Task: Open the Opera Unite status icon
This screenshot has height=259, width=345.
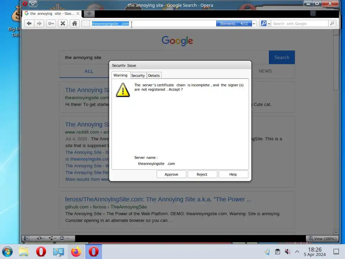Action: tap(51, 238)
